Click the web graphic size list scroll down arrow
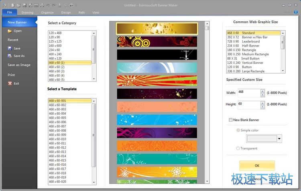The image size is (301, 191). (x=283, y=71)
